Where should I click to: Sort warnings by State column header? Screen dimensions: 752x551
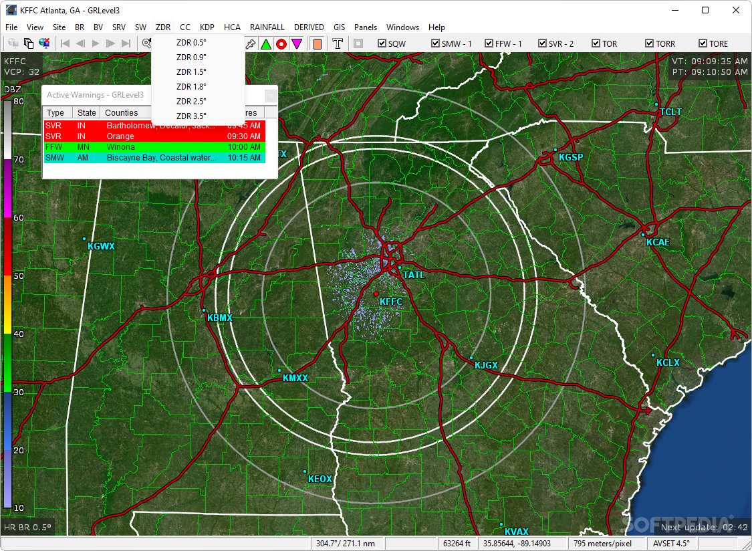(86, 113)
